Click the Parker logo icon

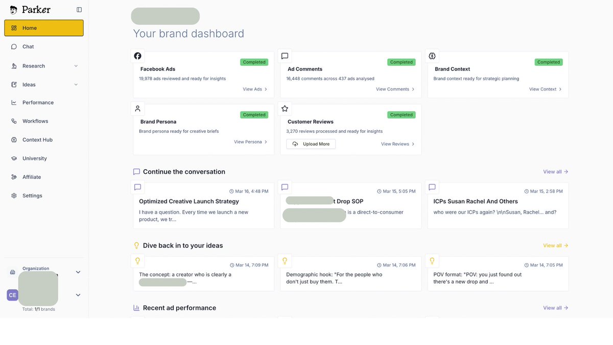[x=13, y=10]
